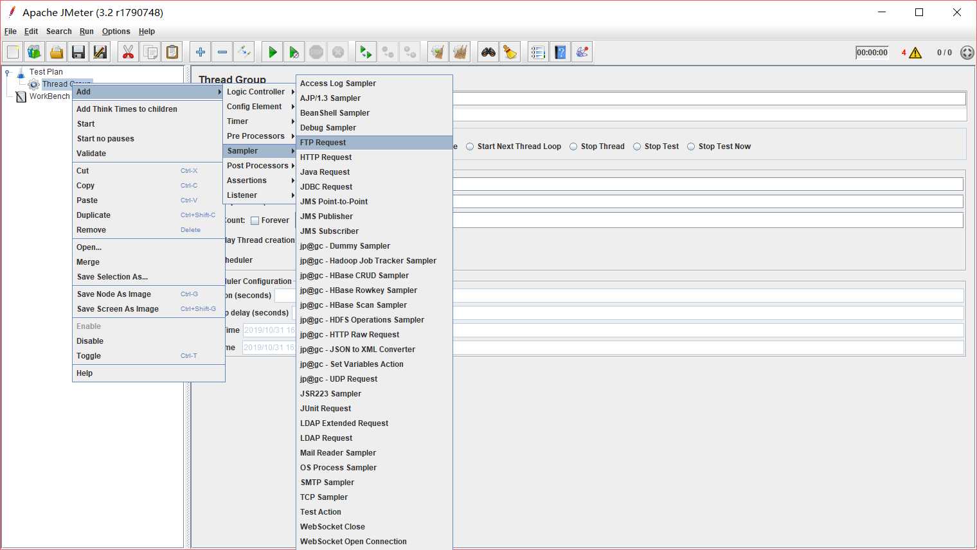Choose JSR223 Sampler from the list
This screenshot has width=977, height=550.
tap(375, 394)
